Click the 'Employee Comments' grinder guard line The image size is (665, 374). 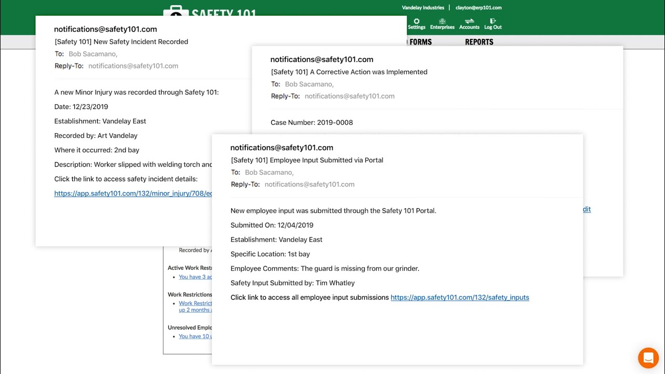point(325,269)
